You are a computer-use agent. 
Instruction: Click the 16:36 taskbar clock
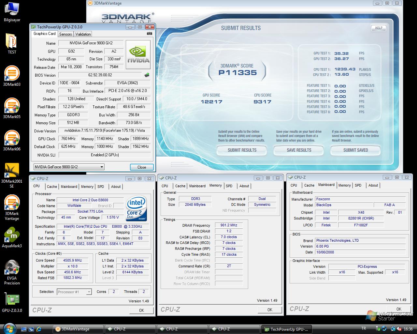408,329
